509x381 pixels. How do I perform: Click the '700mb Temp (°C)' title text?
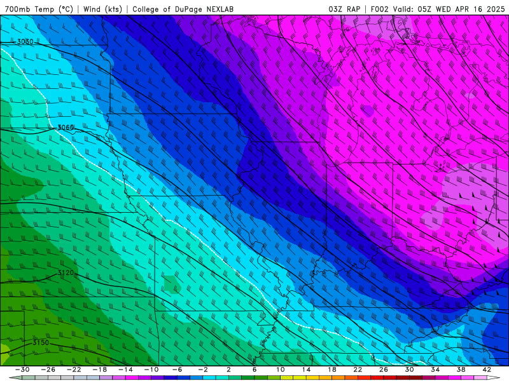click(x=39, y=9)
